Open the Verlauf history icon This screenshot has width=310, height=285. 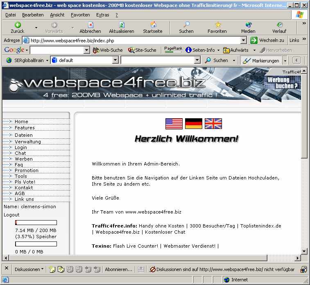(279, 25)
